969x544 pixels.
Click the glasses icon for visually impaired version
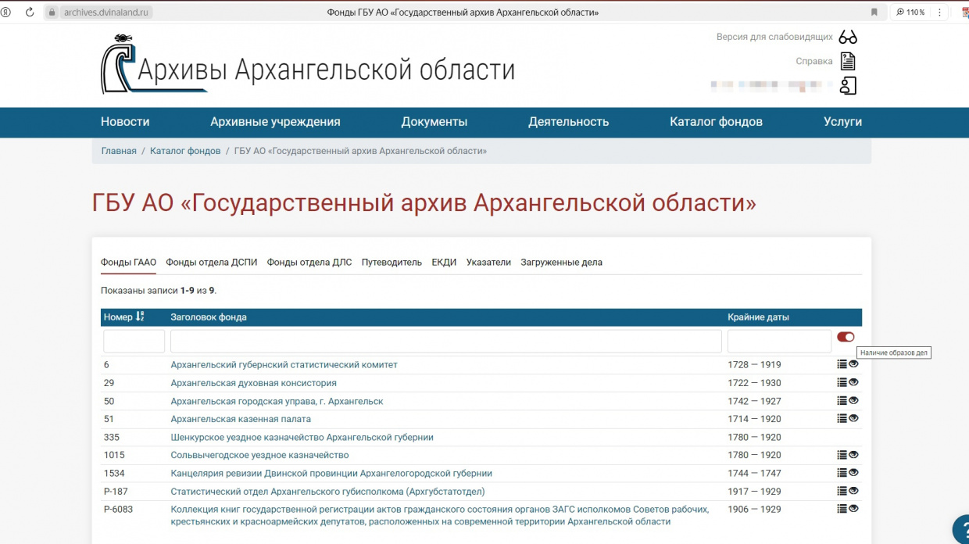coord(848,37)
